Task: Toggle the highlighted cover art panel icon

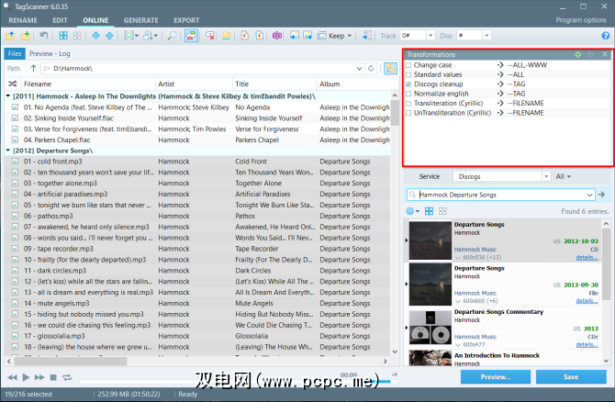Action: pos(191,36)
